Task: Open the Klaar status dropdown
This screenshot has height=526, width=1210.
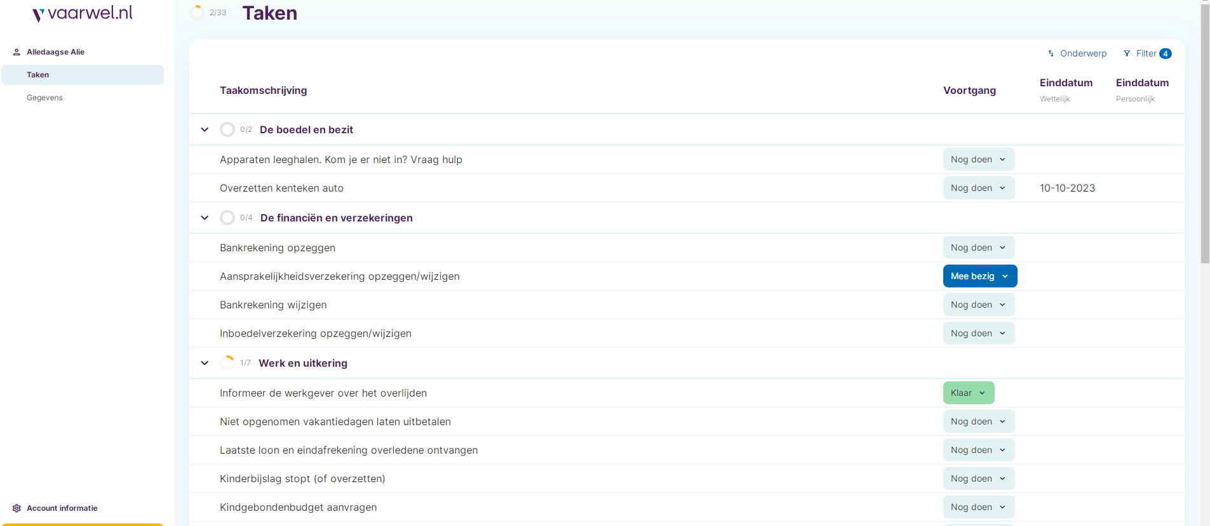Action: point(968,393)
